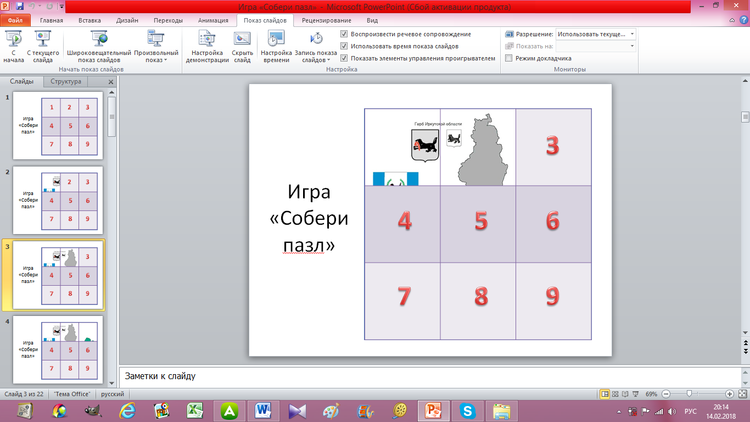This screenshot has height=422, width=750.
Task: Undo last action in Quick Access toolbar
Action: [32, 7]
